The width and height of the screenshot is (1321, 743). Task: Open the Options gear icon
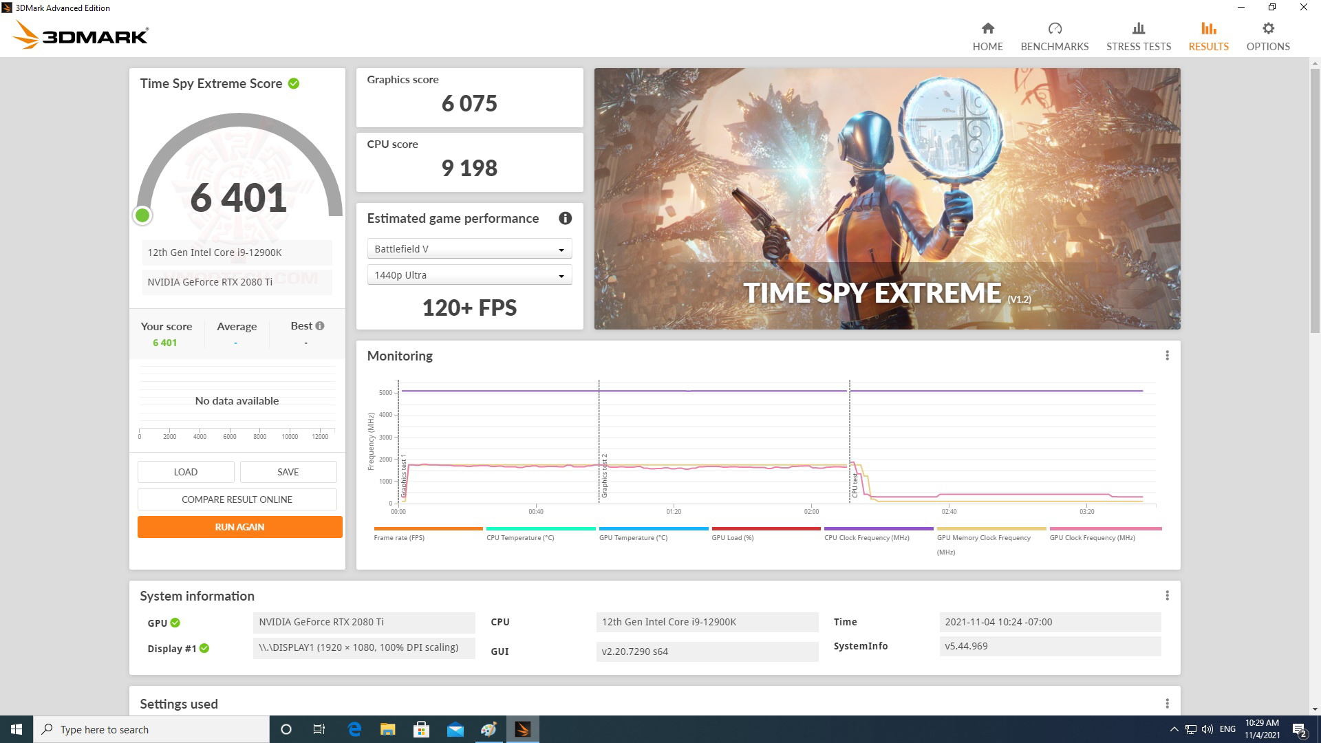1267,28
